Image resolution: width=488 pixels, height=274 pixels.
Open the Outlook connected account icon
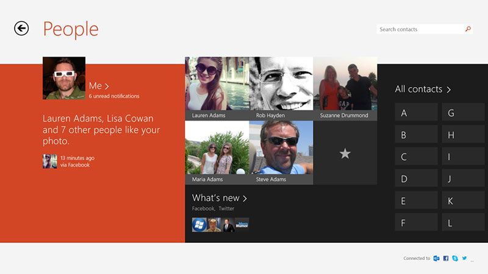click(x=436, y=258)
